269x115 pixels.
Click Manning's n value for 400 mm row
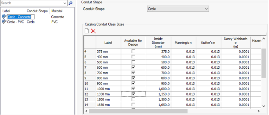183,57
